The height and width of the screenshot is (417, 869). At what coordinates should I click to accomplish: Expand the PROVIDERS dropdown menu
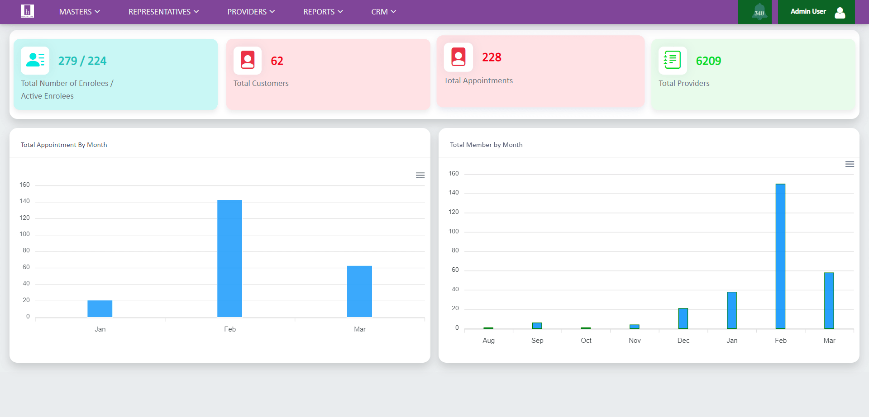[x=251, y=12]
